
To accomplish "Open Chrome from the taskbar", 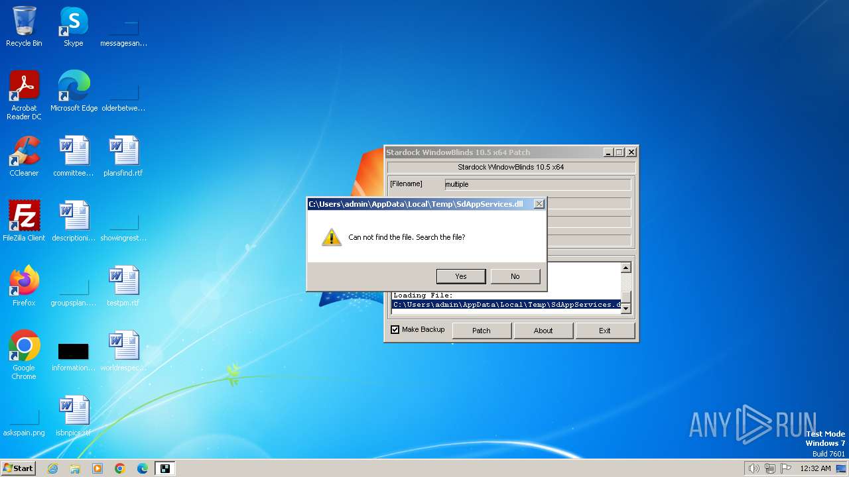I will click(x=120, y=468).
